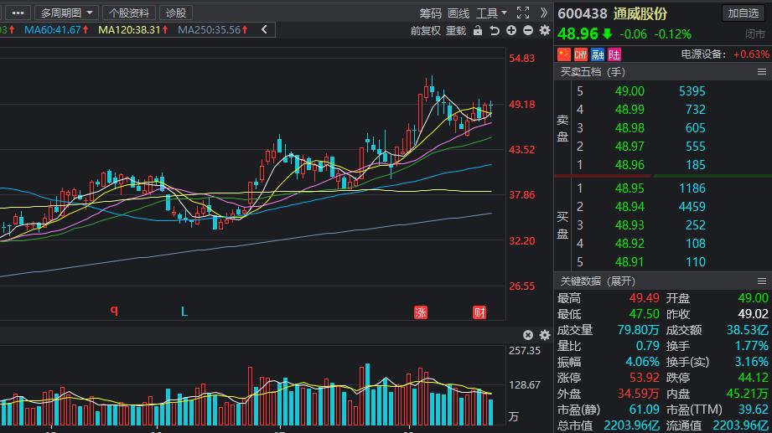Image resolution: width=772 pixels, height=433 pixels.
Task: Toggle 前复权 price adjustment mode
Action: pyautogui.click(x=425, y=30)
